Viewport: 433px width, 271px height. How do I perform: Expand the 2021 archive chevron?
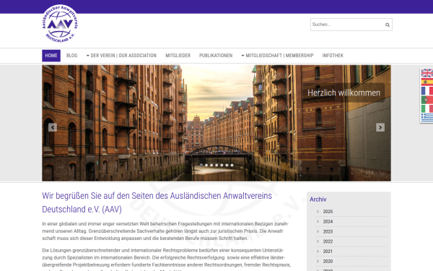(318, 251)
